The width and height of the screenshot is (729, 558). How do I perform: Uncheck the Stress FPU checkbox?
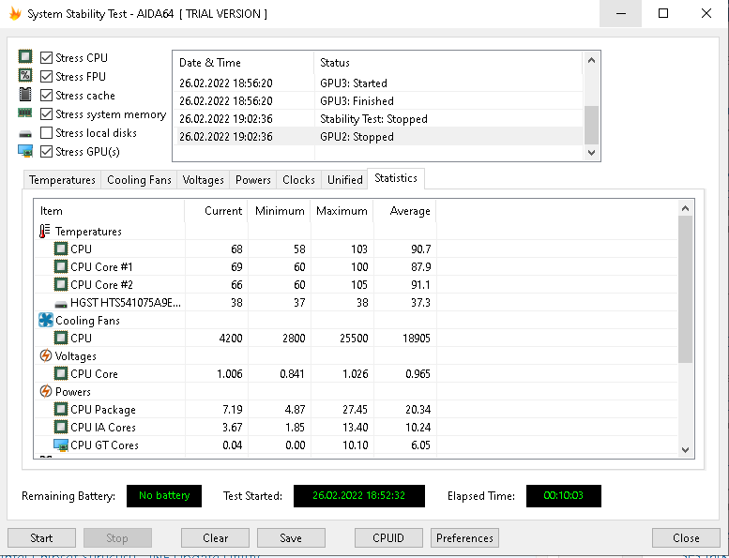coord(46,76)
